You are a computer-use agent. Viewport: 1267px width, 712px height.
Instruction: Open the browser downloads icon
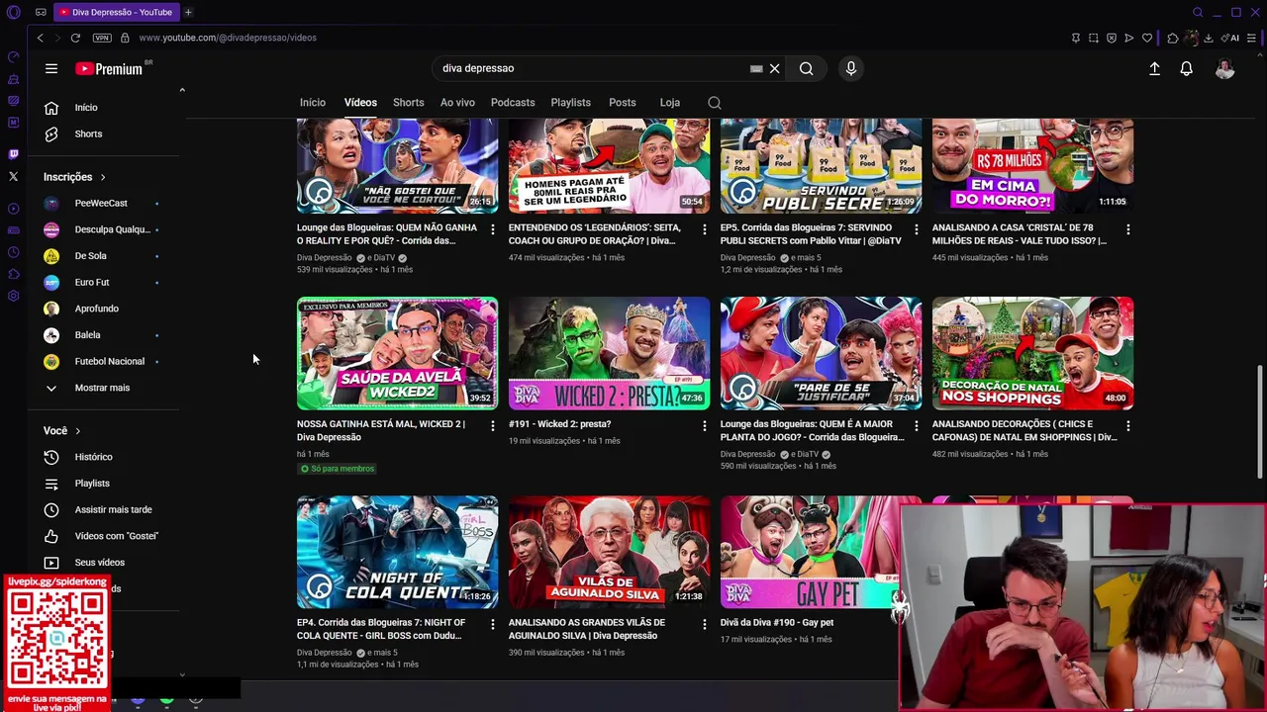pyautogui.click(x=1209, y=38)
